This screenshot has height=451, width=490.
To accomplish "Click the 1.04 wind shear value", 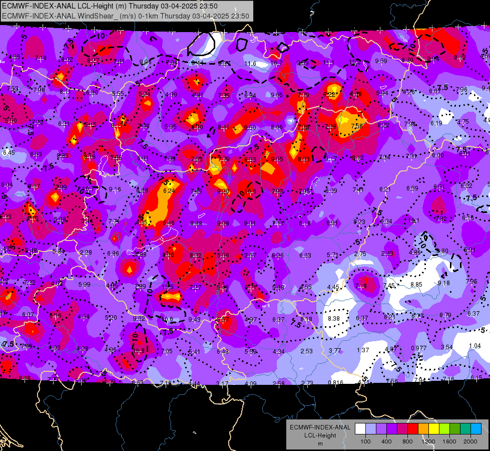I will tap(475, 346).
